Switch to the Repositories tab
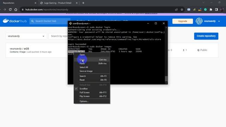 (8, 3)
